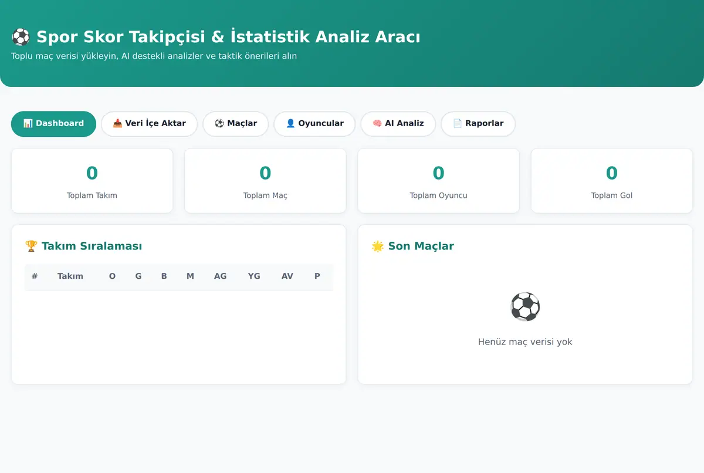Click the Spor Skor Takipçisi page title

216,37
